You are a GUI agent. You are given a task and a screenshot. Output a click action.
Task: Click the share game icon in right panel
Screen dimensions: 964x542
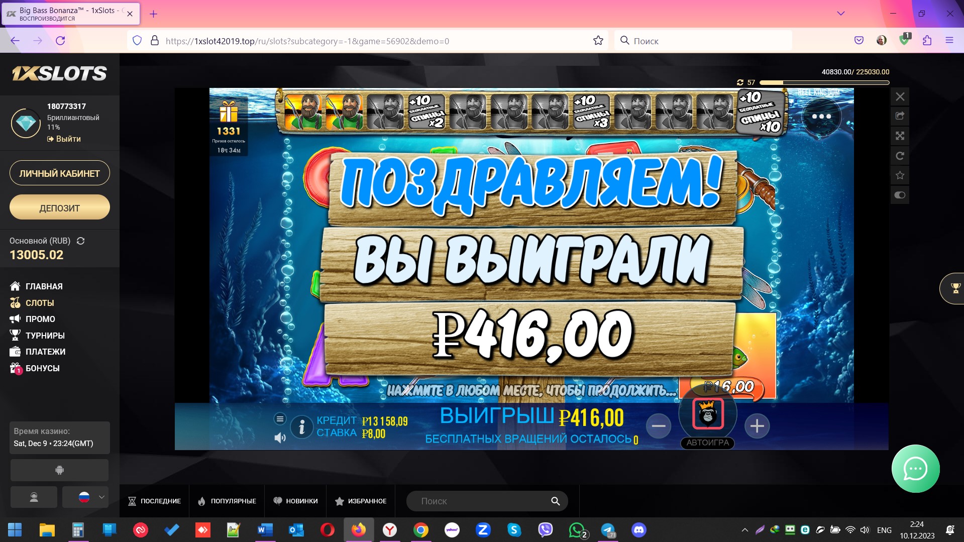(900, 116)
